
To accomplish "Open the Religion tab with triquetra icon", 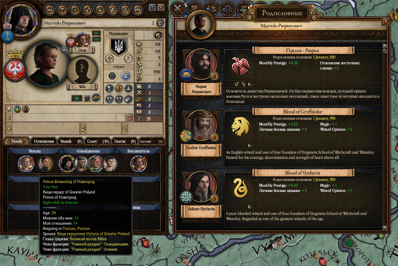I will pyautogui.click(x=125, y=10).
